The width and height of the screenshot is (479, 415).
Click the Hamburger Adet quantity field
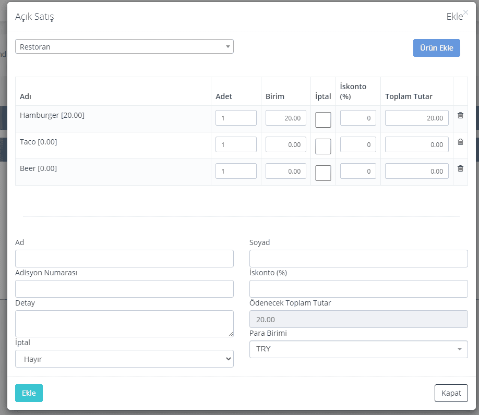point(236,118)
